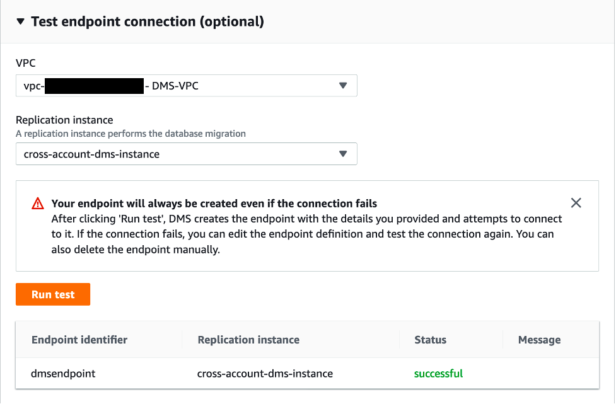Collapse the Test endpoint connection section
This screenshot has height=404, width=616.
(21, 22)
